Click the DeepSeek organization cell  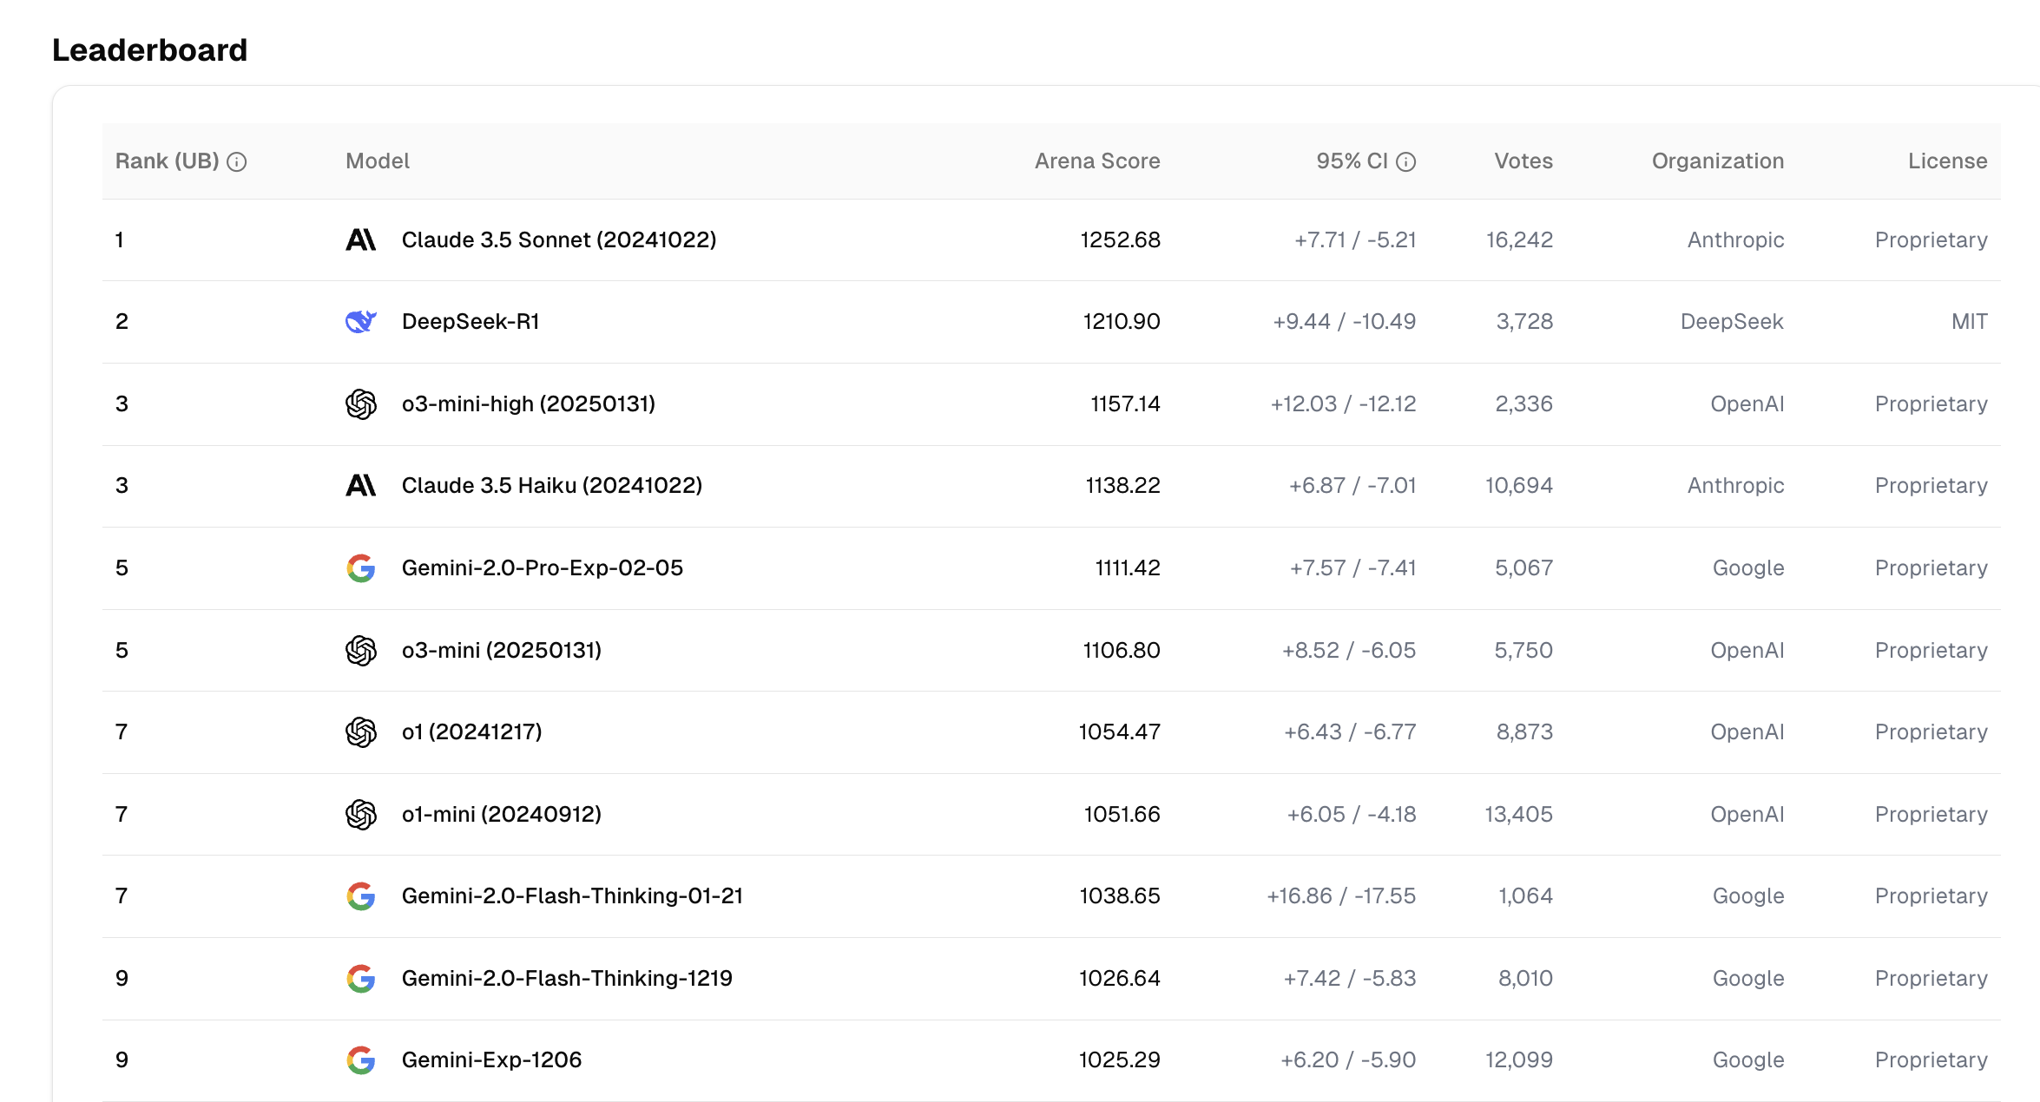click(1732, 322)
